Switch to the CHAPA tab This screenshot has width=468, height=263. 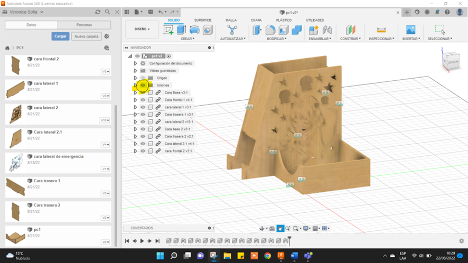[256, 20]
